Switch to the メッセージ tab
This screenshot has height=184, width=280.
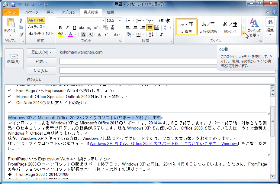[x=31, y=12]
